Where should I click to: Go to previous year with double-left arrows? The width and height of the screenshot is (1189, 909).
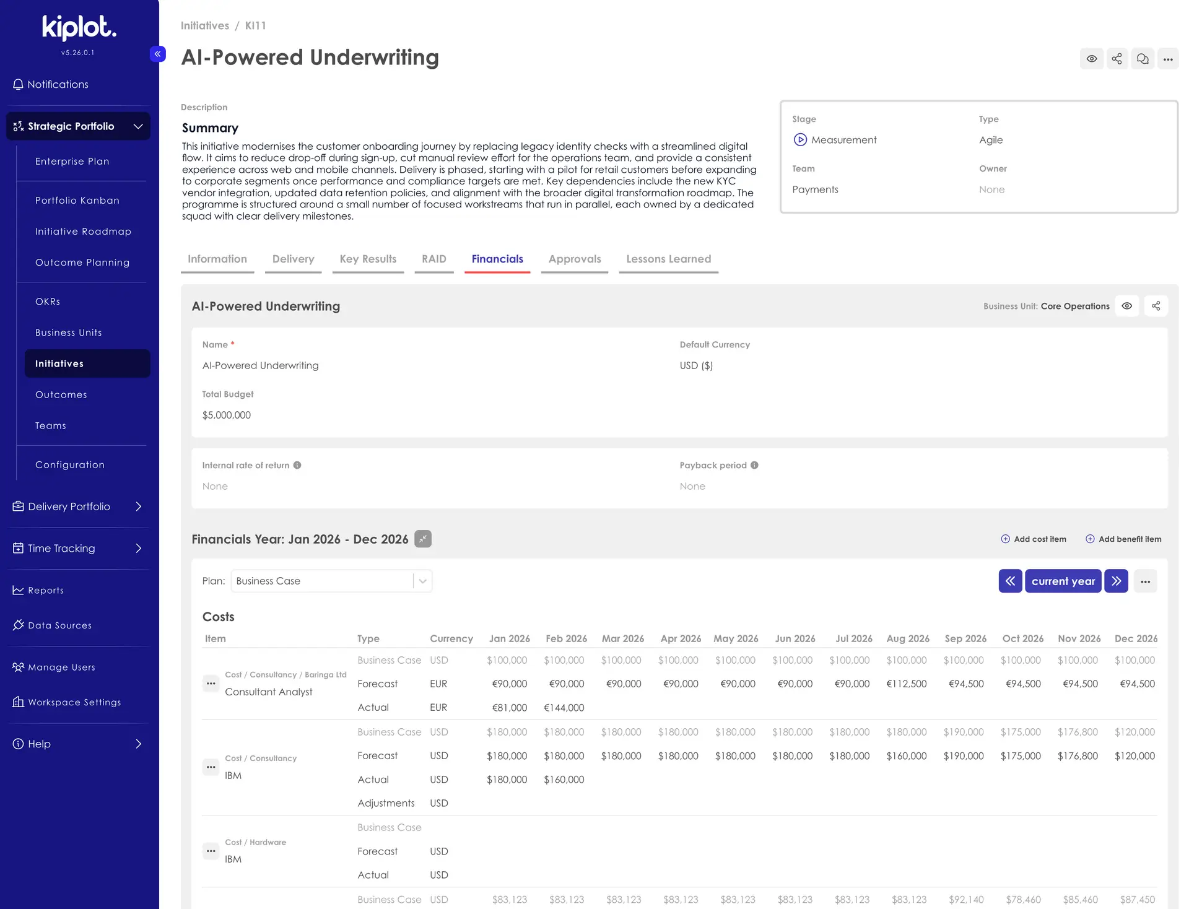pos(1010,581)
